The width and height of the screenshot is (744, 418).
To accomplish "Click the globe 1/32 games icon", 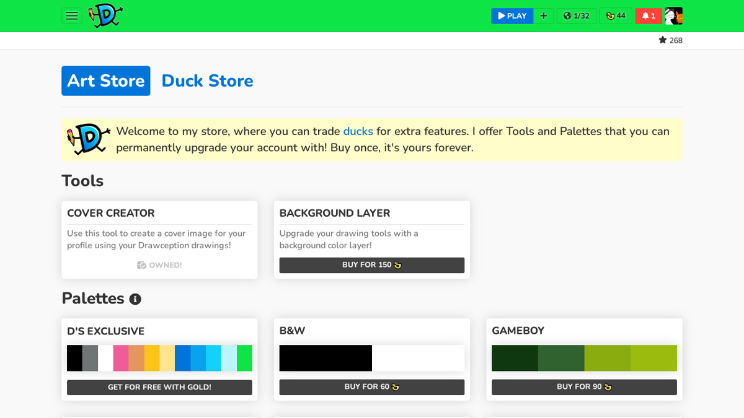I will (577, 15).
